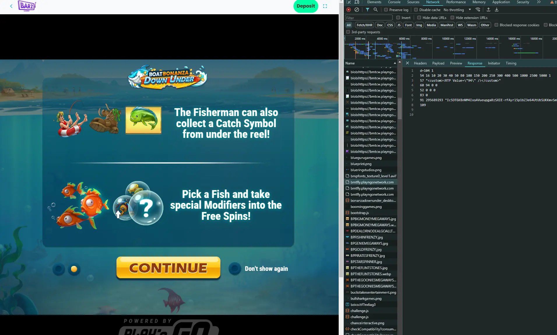Open the Performance tab

456,2
